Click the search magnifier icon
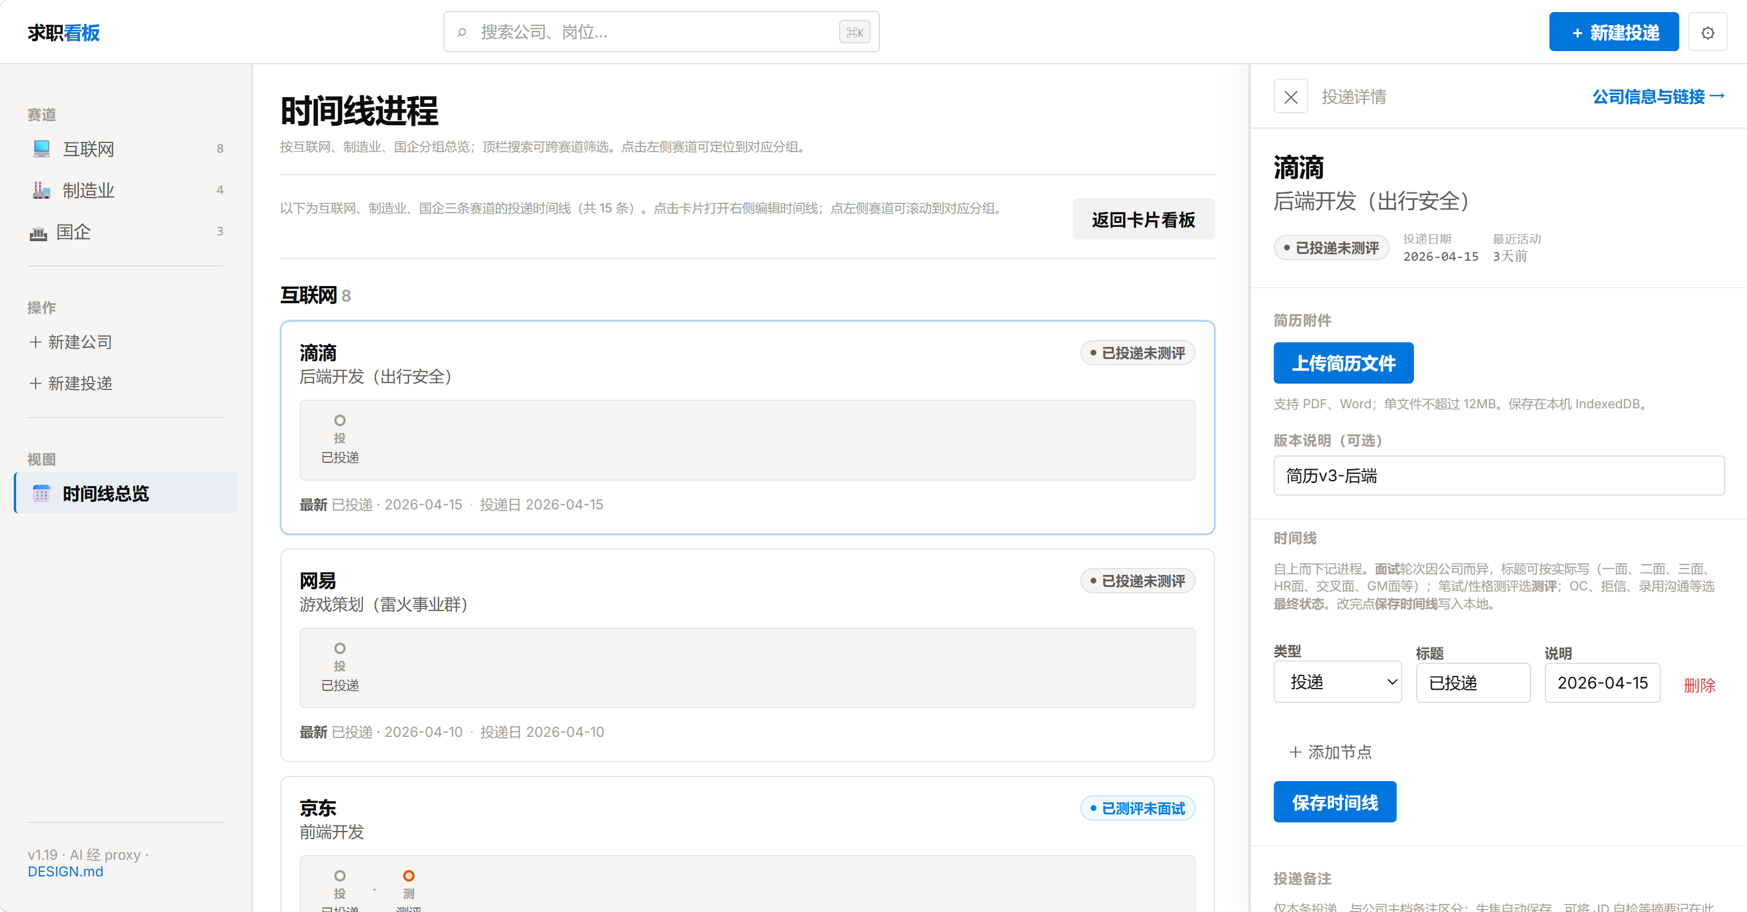1747x912 pixels. tap(462, 32)
